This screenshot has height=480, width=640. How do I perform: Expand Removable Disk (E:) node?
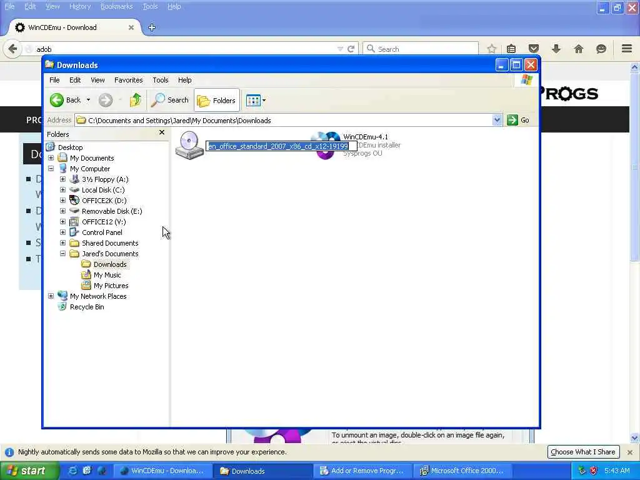(63, 211)
